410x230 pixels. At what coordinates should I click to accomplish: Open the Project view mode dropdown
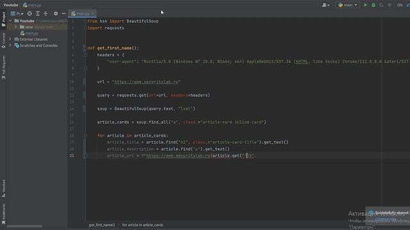click(x=17, y=13)
